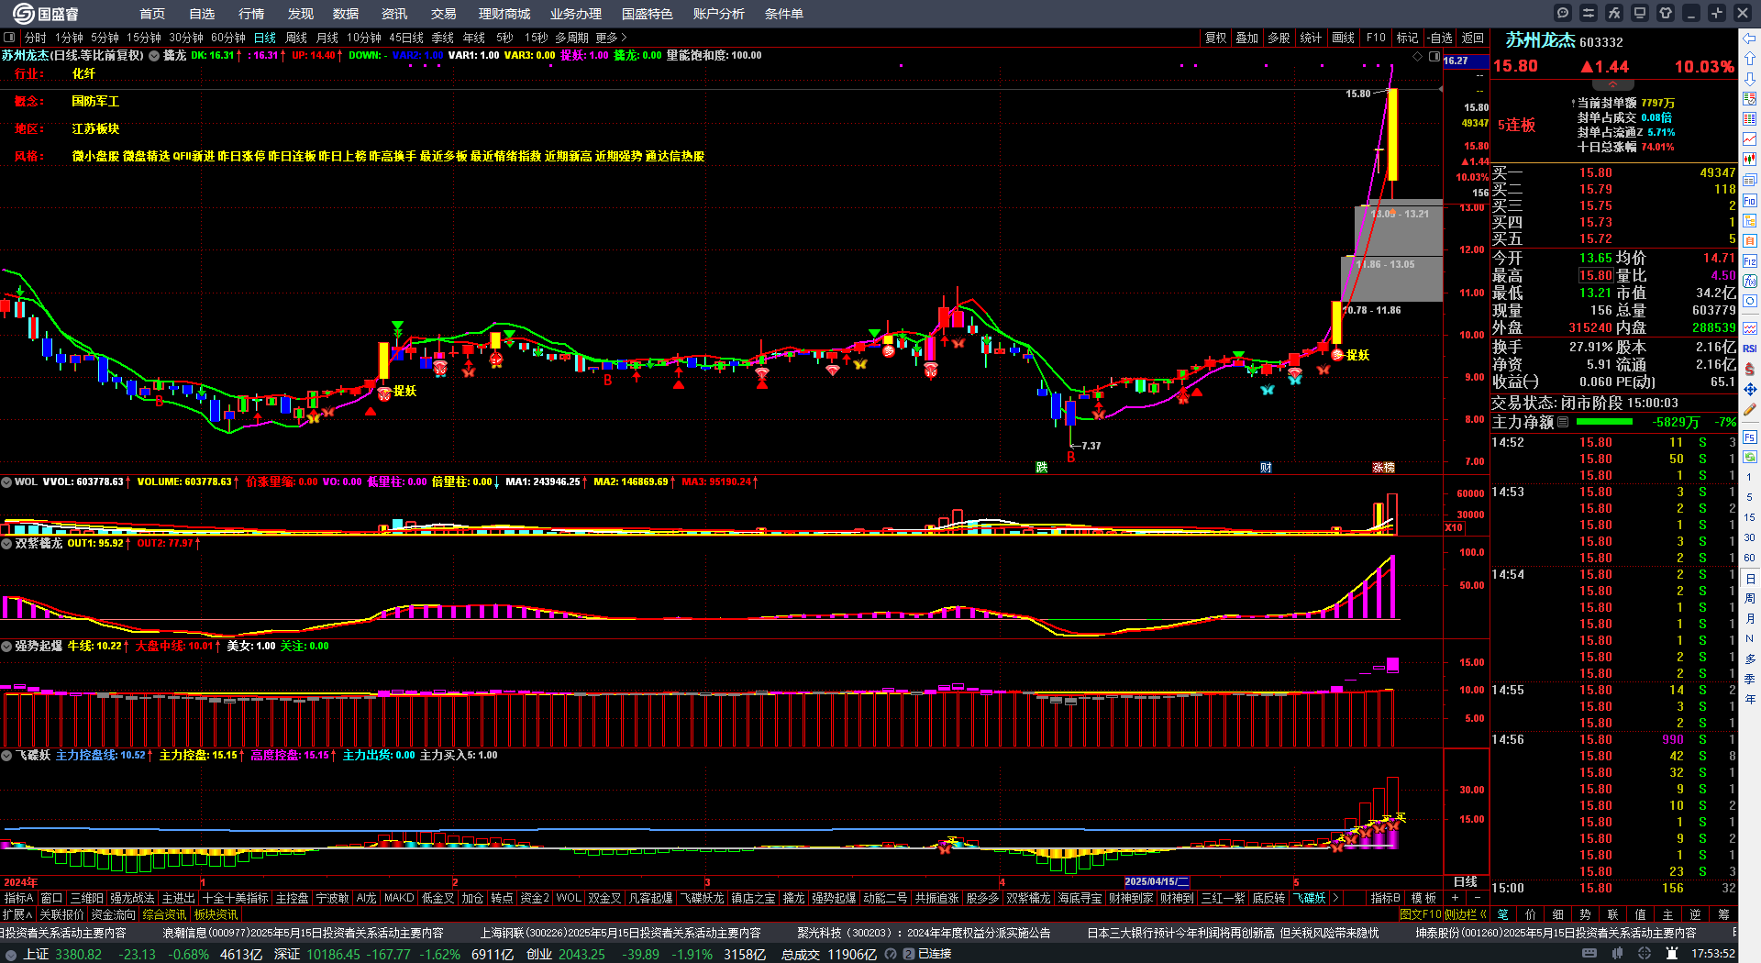Open the 交易 menu
The image size is (1761, 963).
pos(443,14)
